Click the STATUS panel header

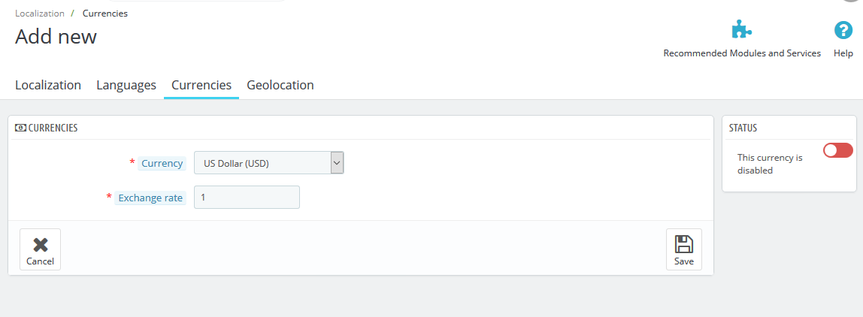point(743,128)
